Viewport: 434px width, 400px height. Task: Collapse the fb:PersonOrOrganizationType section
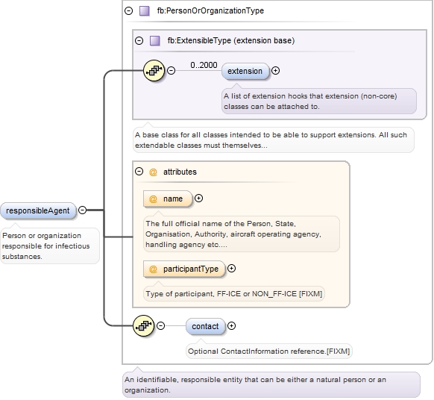coord(128,10)
